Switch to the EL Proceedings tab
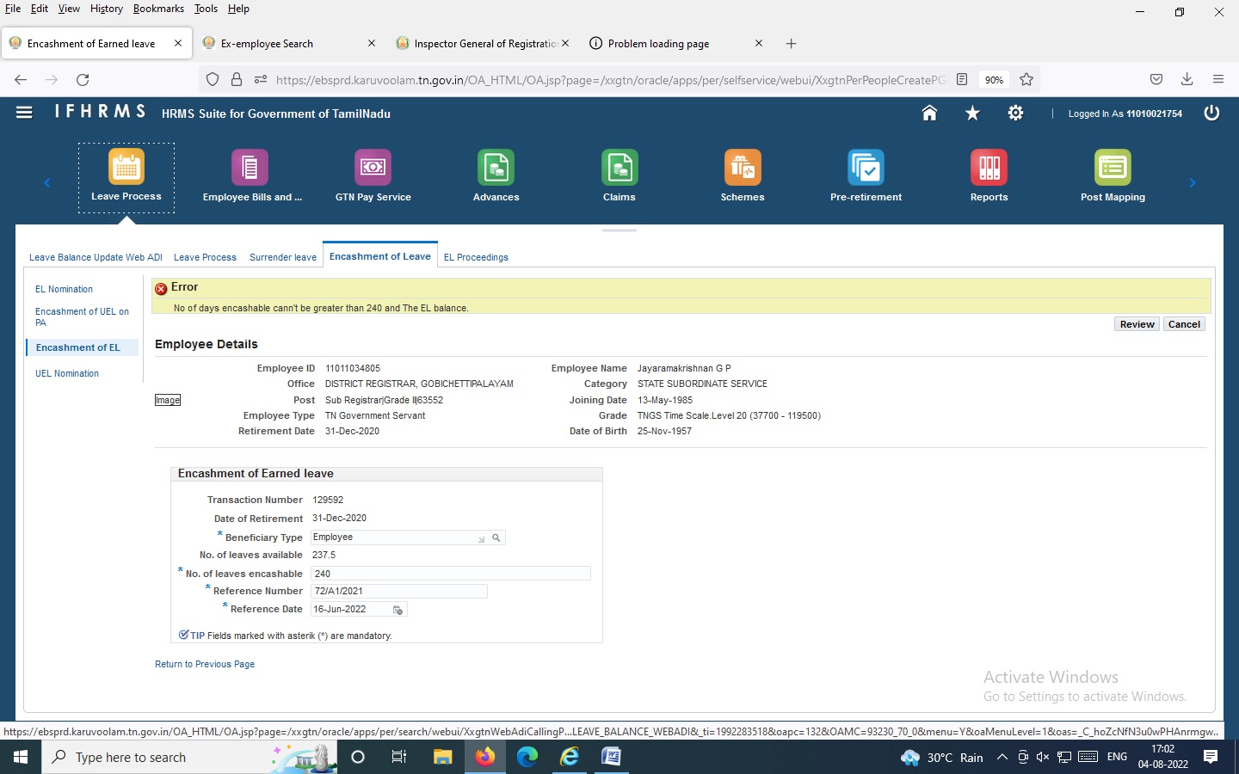This screenshot has height=774, width=1239. (476, 257)
